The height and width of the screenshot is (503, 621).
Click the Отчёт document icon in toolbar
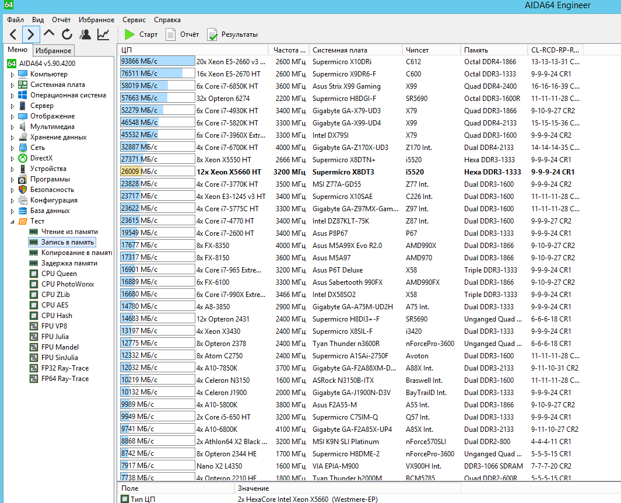170,34
